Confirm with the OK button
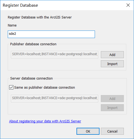Screen dimensions: 134x139 [x=88, y=131]
